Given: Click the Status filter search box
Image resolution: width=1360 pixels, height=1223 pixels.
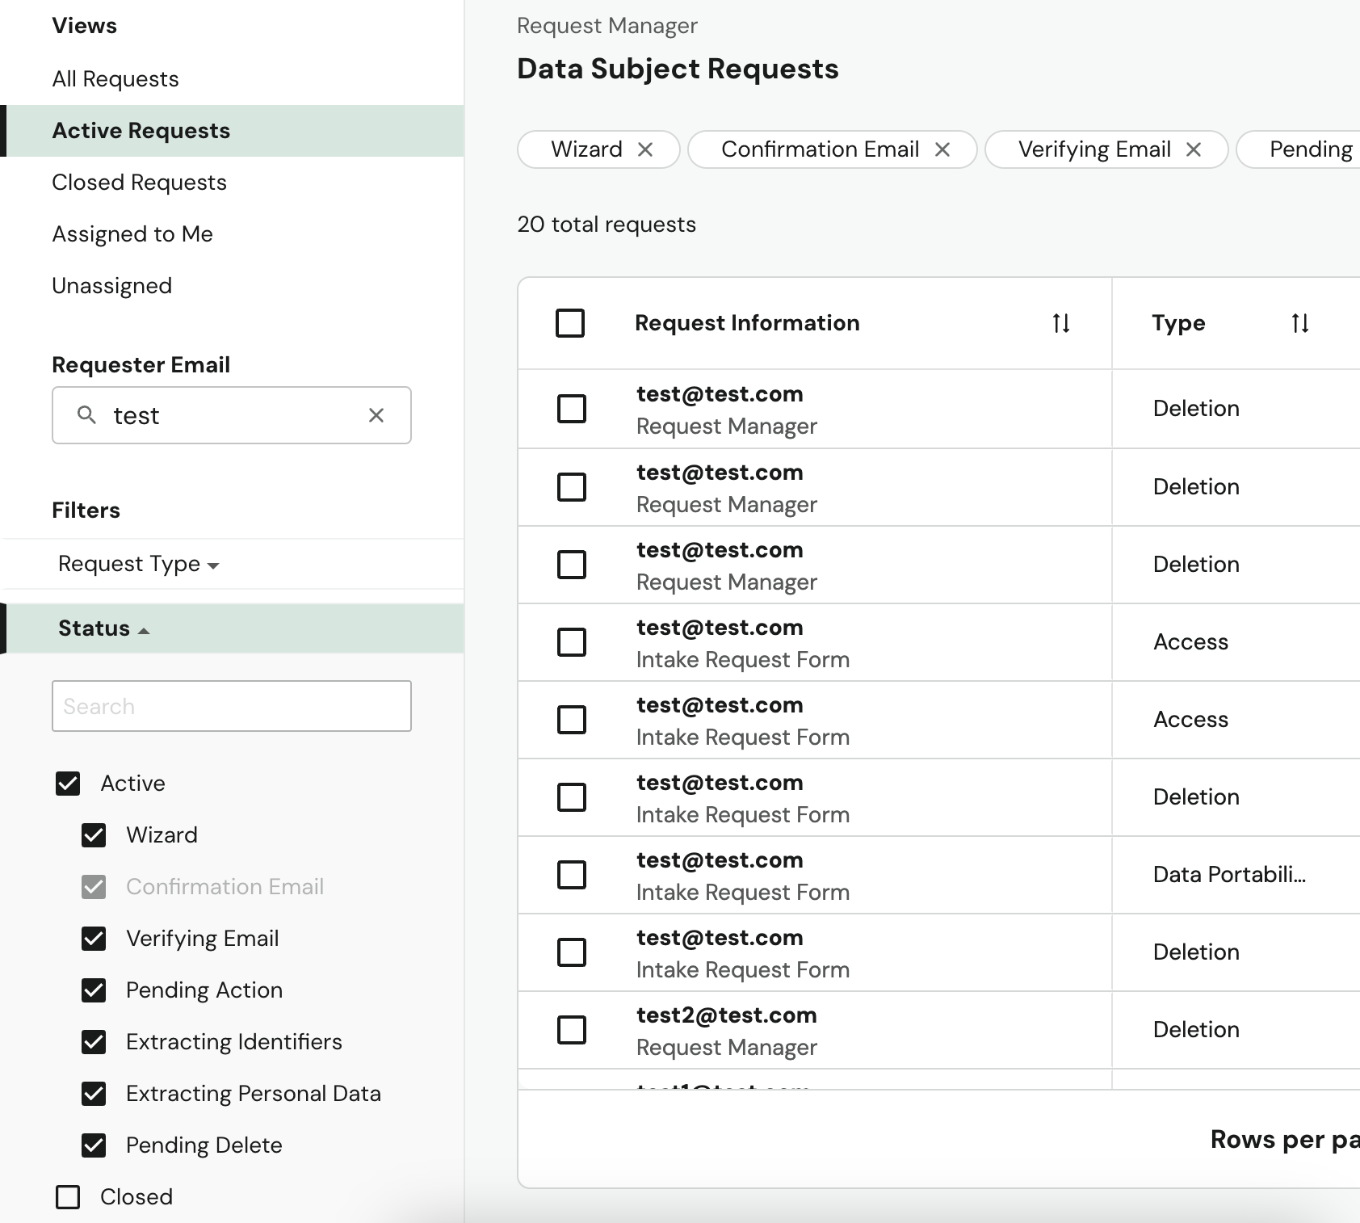Looking at the screenshot, I should coord(232,706).
